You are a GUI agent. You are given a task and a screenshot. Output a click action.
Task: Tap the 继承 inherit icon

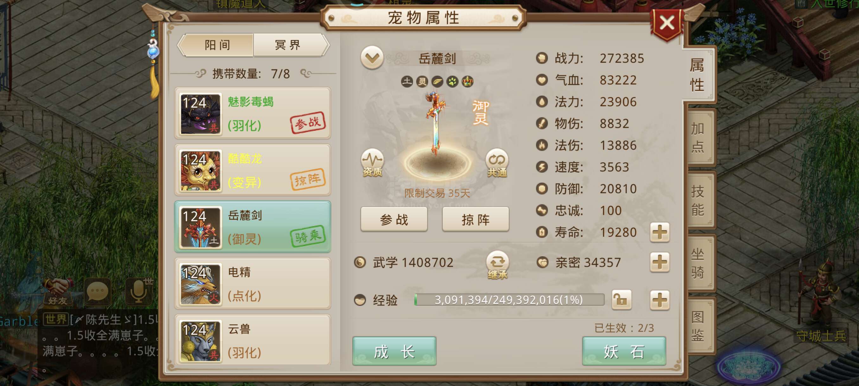tap(497, 265)
